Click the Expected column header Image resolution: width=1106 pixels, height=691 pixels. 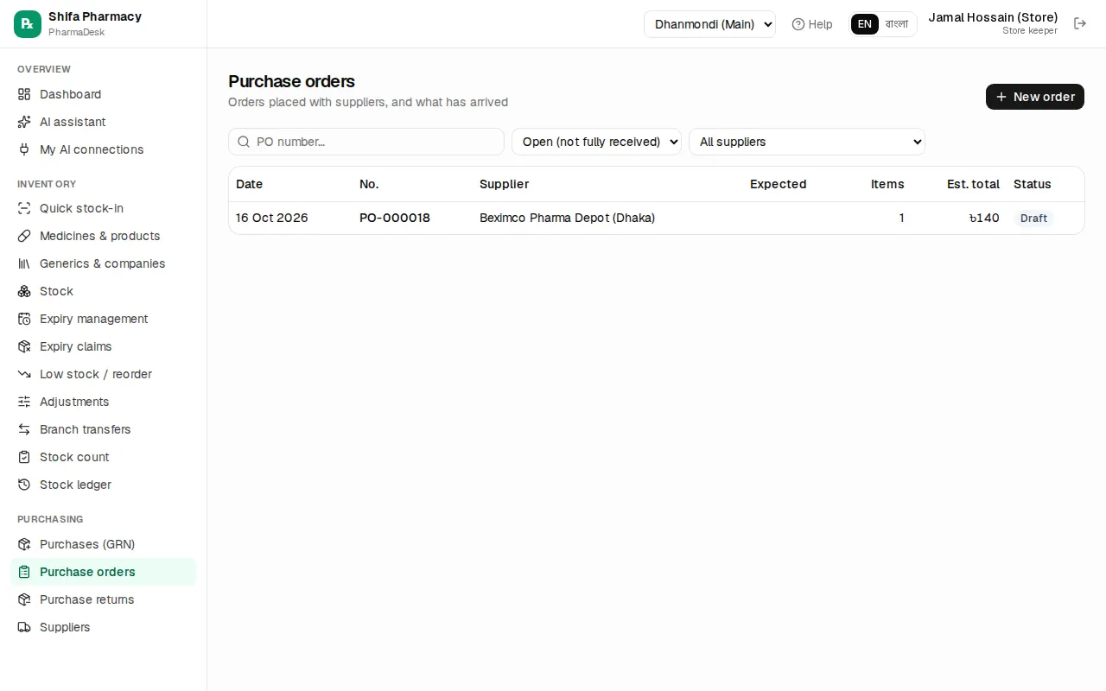778,184
